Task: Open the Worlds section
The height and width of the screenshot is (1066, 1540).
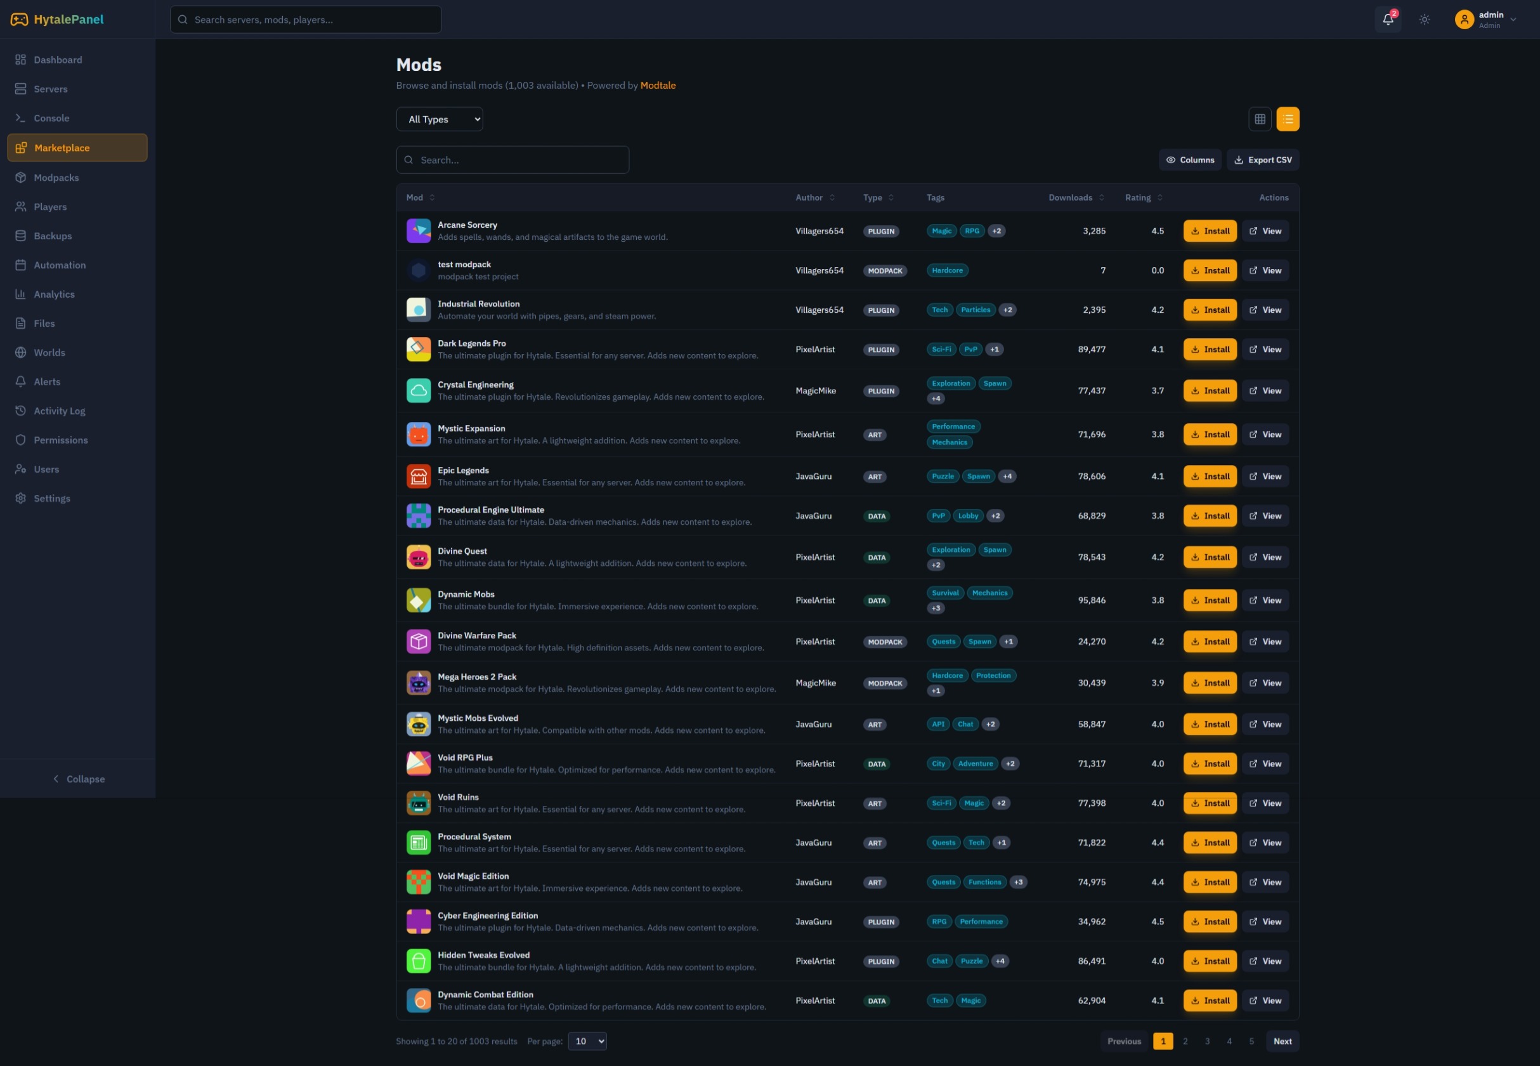Action: coord(49,352)
